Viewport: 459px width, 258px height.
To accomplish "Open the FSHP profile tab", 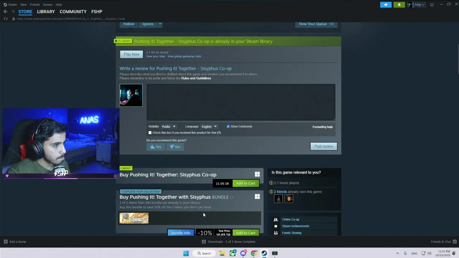I will point(97,11).
